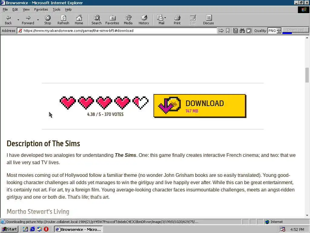The image size is (310, 233).
Task: Click the 4:52 PM clock
Action: pyautogui.click(x=297, y=229)
